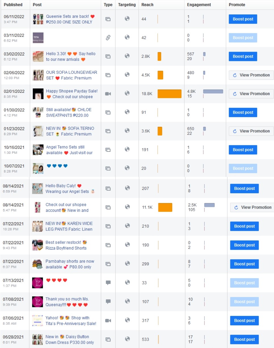The width and height of the screenshot is (274, 348).
Task: Click the status type icon for the 07/13/2021 hearts post
Action: click(108, 283)
